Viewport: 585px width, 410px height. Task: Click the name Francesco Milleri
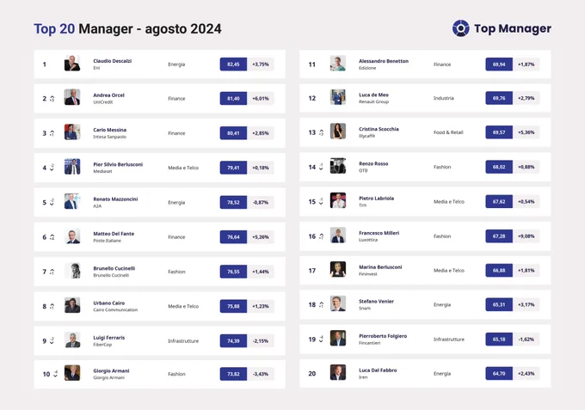tap(379, 233)
